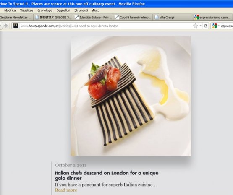Open the Italian chefs gala dinner headline
233x195 pixels.
[107, 175]
